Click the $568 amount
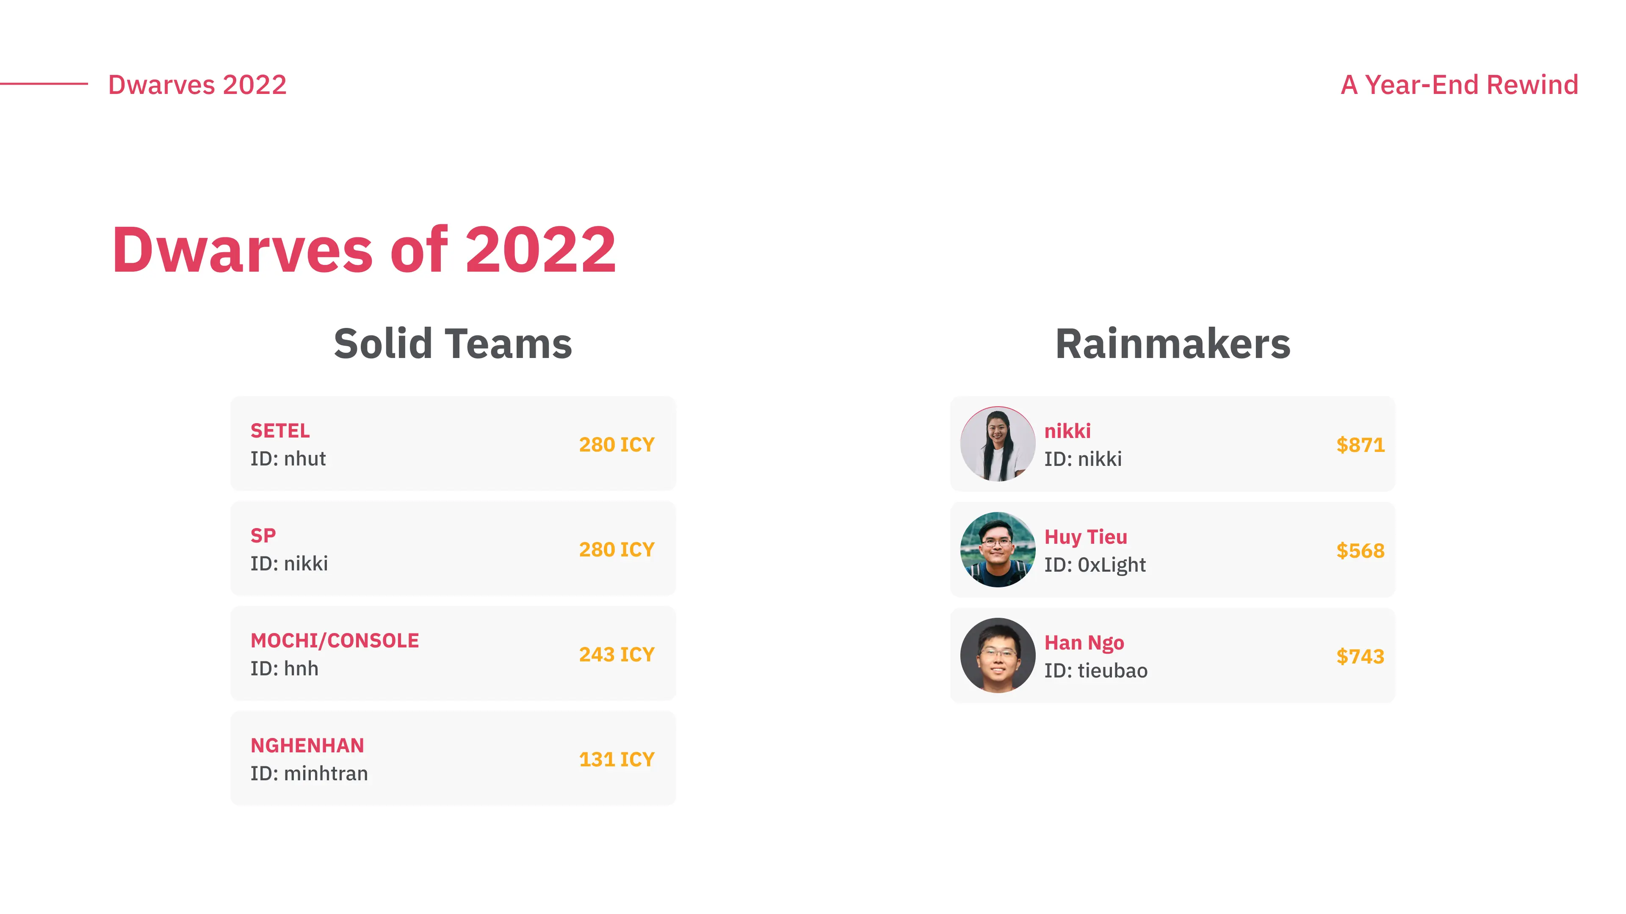Viewport: 1626px width, 914px height. [1360, 551]
